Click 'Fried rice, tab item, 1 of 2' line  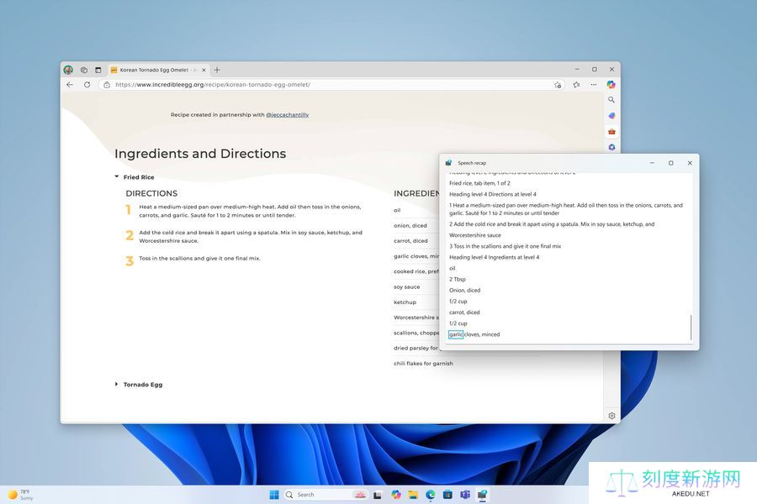(479, 183)
